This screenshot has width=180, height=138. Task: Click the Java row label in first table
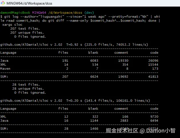click(x=4, y=61)
